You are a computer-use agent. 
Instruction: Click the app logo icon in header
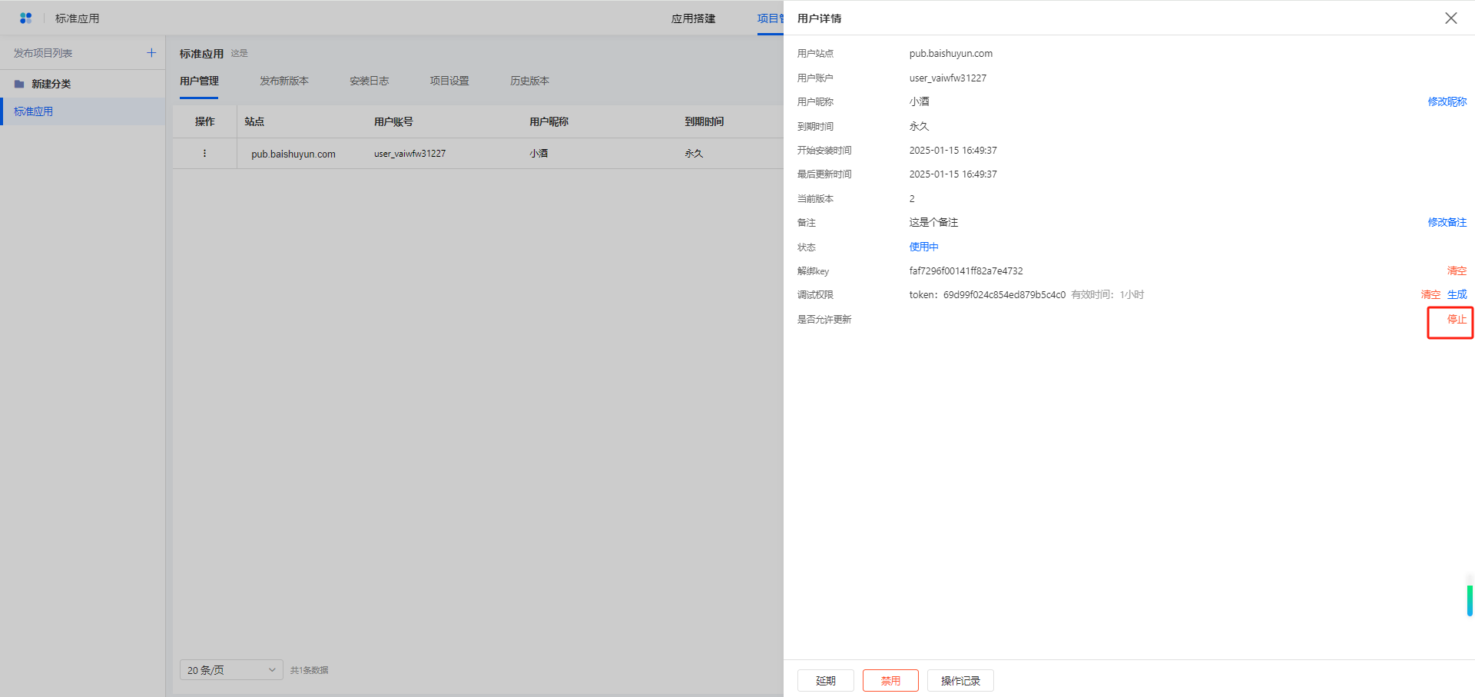(x=25, y=18)
